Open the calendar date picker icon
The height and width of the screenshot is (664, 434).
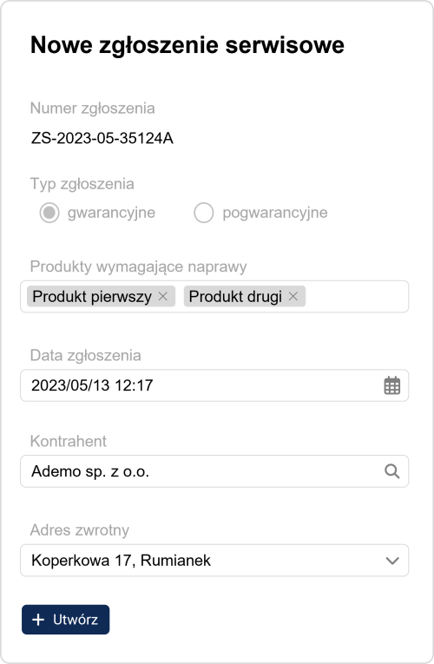click(x=392, y=385)
